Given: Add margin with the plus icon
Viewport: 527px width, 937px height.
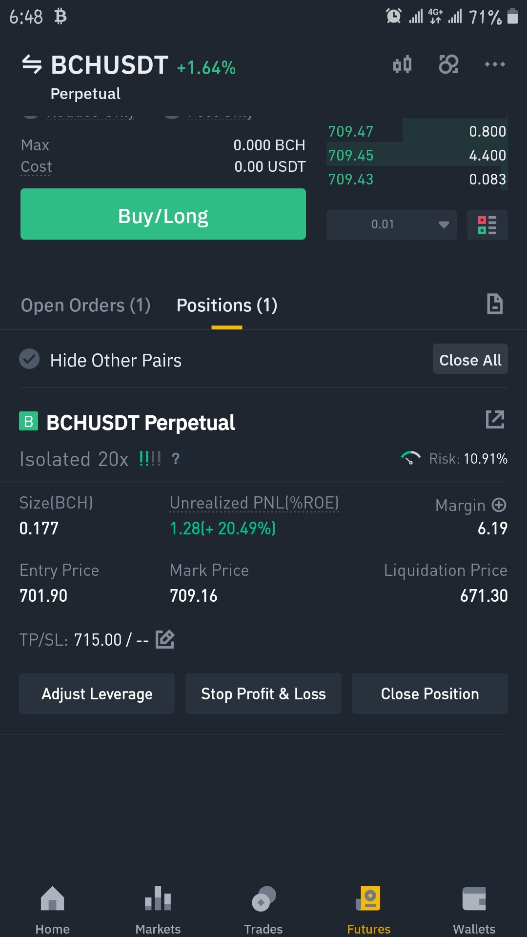Looking at the screenshot, I should 499,505.
